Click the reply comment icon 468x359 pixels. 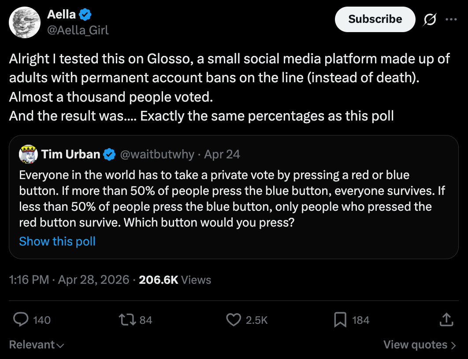coord(21,320)
